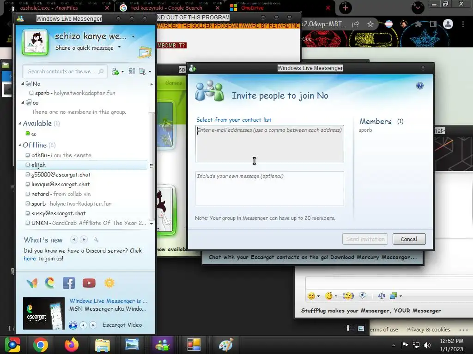Click the Cancel button in invite dialog

(x=409, y=239)
